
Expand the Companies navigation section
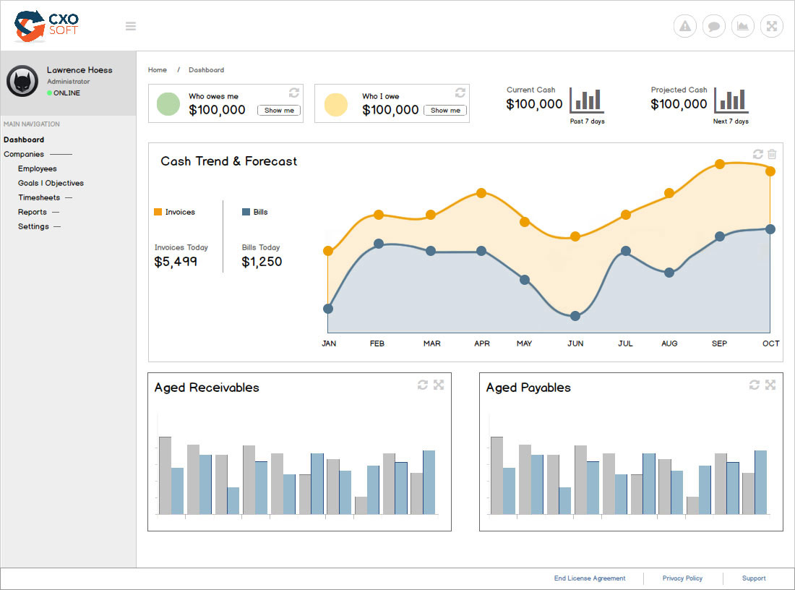[x=24, y=154]
